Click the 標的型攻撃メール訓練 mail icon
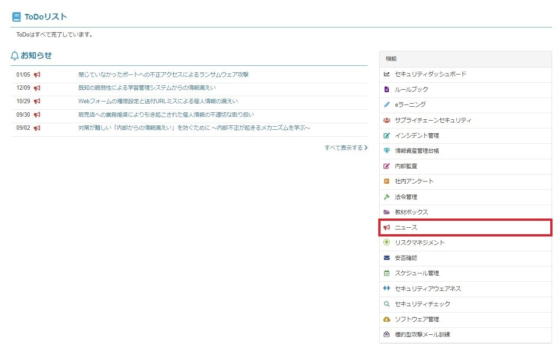559x347 pixels. pyautogui.click(x=387, y=334)
